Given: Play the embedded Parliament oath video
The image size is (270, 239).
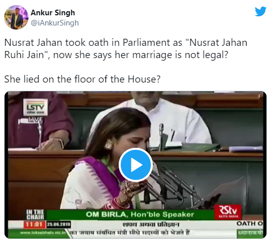Looking at the screenshot, I should [136, 165].
